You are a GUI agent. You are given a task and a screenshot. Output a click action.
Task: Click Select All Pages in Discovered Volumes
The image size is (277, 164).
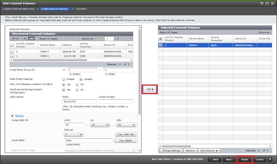point(48,38)
